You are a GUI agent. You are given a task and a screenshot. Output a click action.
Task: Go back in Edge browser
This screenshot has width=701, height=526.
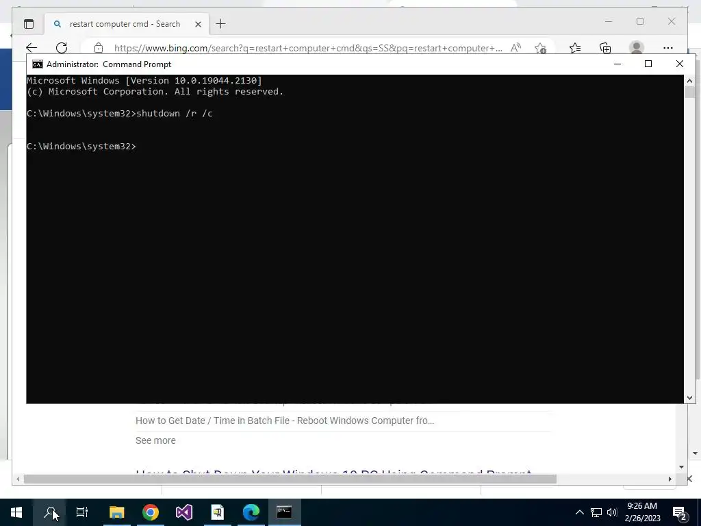[x=31, y=47]
